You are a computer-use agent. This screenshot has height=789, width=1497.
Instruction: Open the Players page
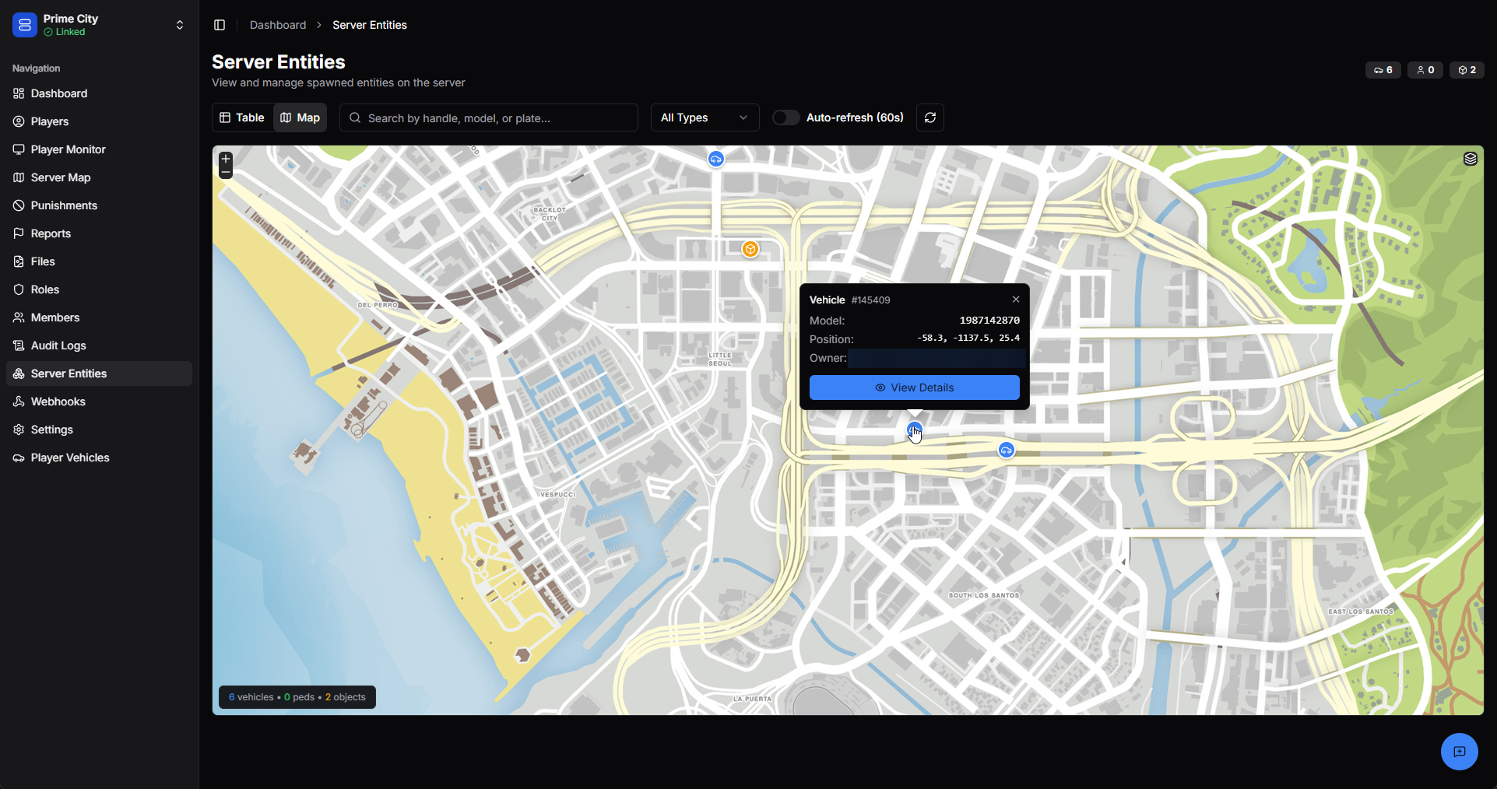tap(99, 121)
